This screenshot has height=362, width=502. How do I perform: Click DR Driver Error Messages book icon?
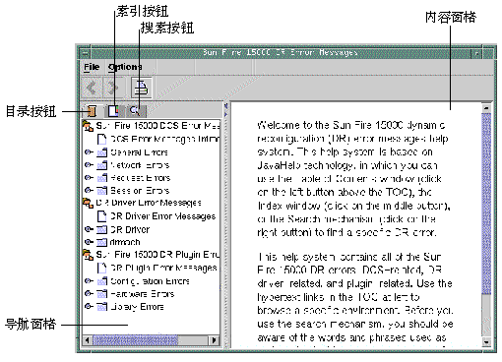88,204
